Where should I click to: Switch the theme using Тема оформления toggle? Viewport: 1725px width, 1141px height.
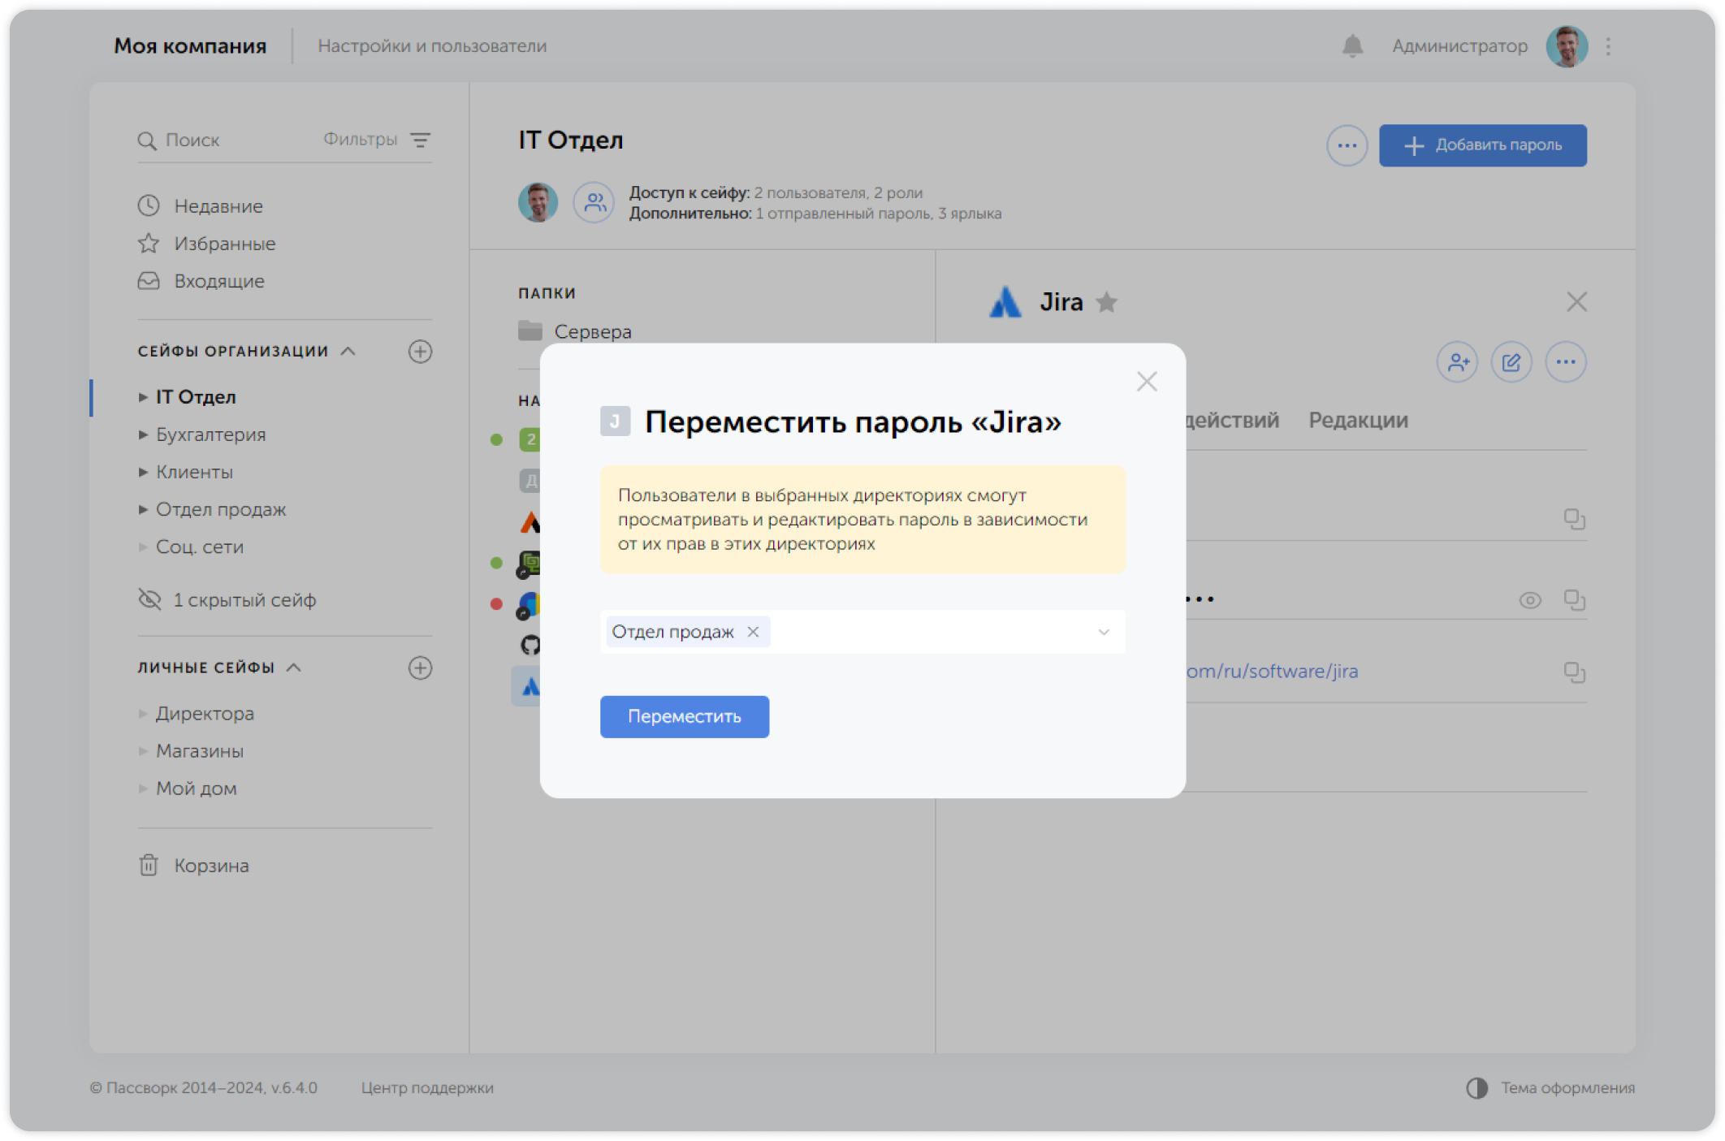tap(1477, 1088)
